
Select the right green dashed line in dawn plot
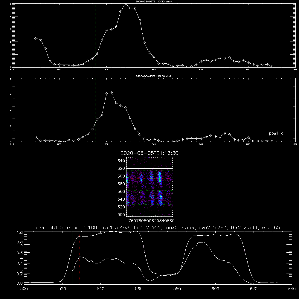(x=165, y=35)
